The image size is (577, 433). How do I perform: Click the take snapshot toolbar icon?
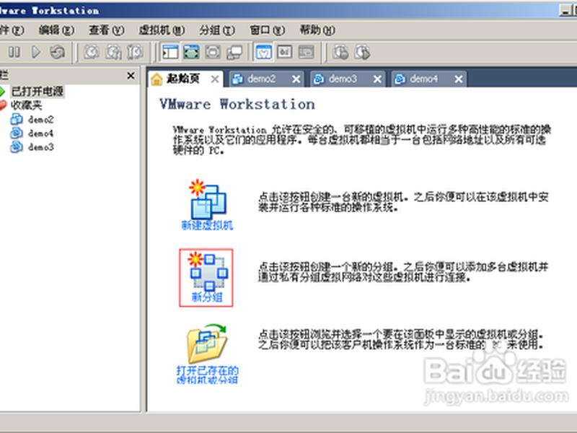coord(92,52)
